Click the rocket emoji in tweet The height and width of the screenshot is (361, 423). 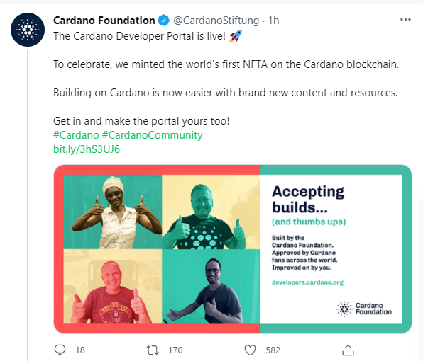tap(236, 36)
